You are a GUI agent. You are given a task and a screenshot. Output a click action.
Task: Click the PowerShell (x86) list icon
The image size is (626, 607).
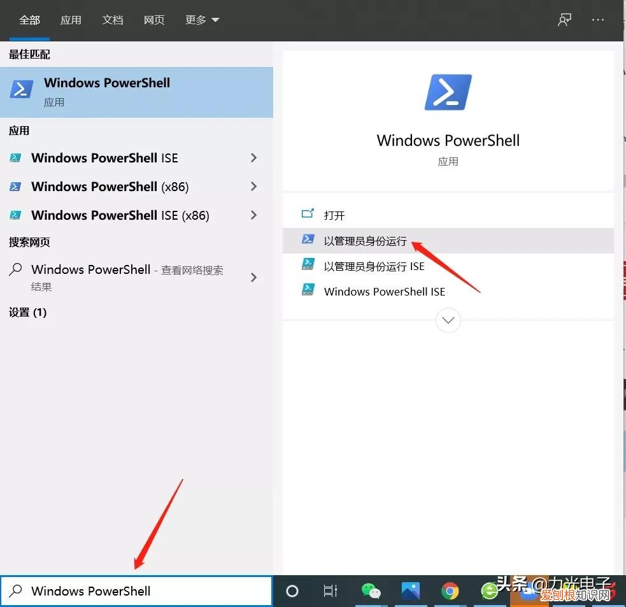(15, 187)
